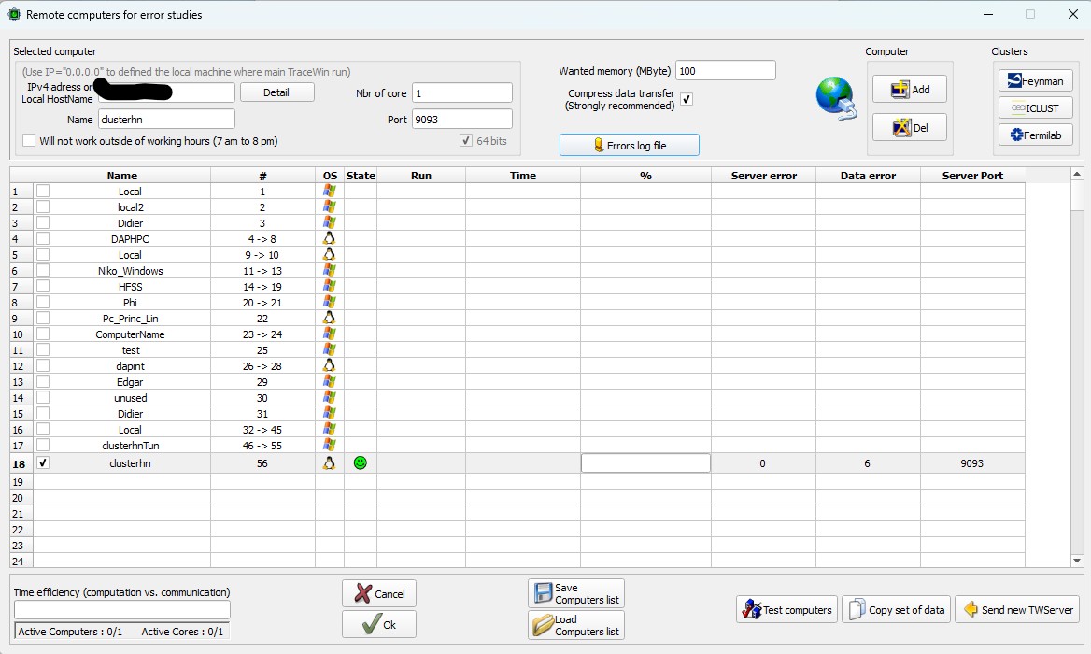The height and width of the screenshot is (654, 1091).
Task: Open the Errors log file
Action: [x=629, y=145]
